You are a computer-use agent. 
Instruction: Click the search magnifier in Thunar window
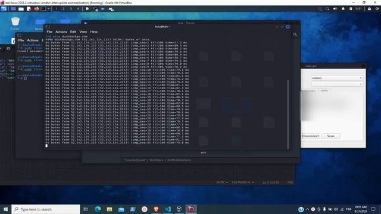[295, 34]
